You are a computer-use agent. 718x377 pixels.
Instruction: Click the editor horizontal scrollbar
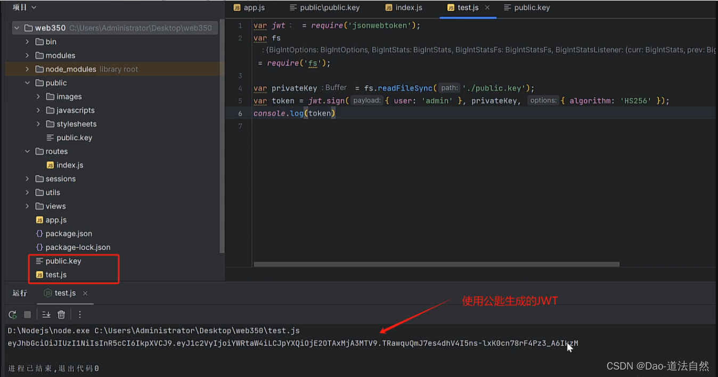click(x=437, y=264)
